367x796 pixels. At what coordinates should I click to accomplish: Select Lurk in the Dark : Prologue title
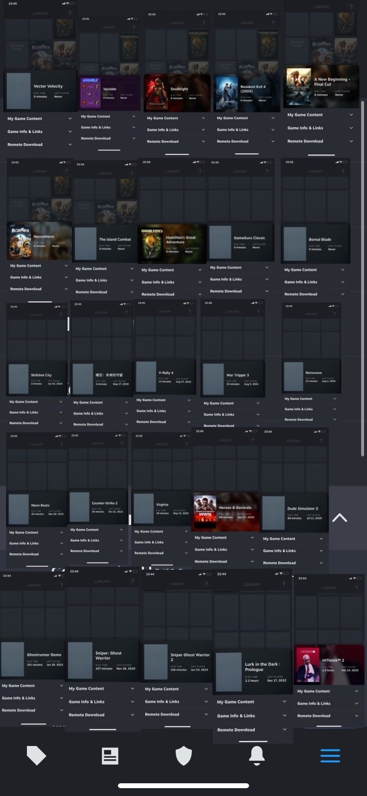tap(263, 667)
